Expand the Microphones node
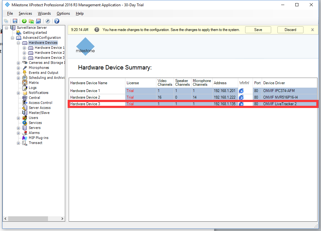This screenshot has height=231, width=321. (x=18, y=68)
